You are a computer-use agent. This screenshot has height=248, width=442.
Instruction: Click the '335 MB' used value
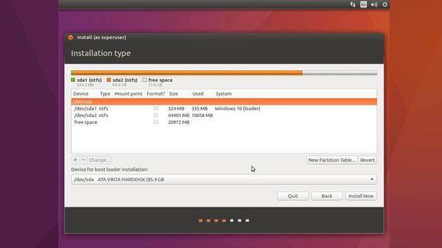(200, 109)
